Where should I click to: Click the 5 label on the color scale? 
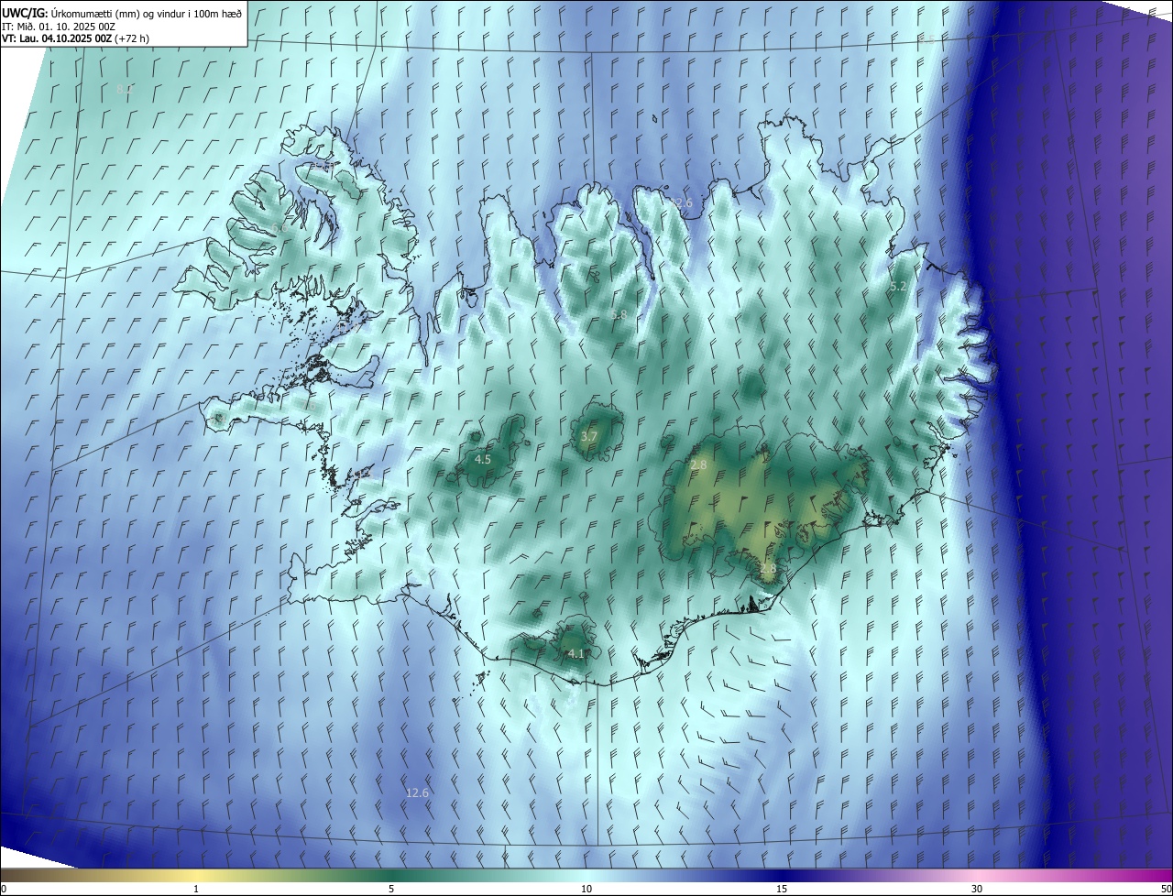click(x=391, y=889)
